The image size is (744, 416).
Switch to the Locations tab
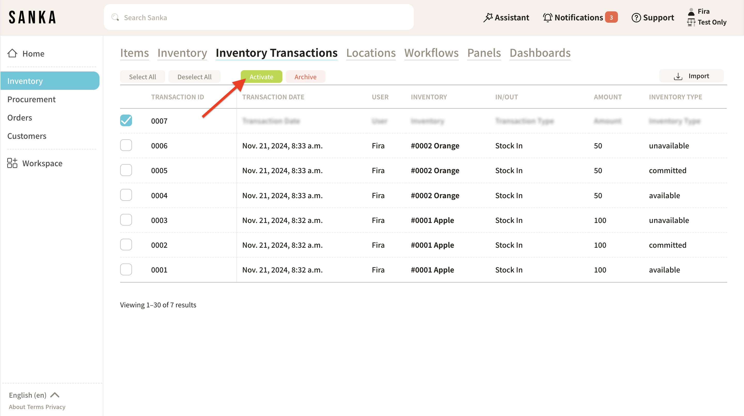click(371, 53)
